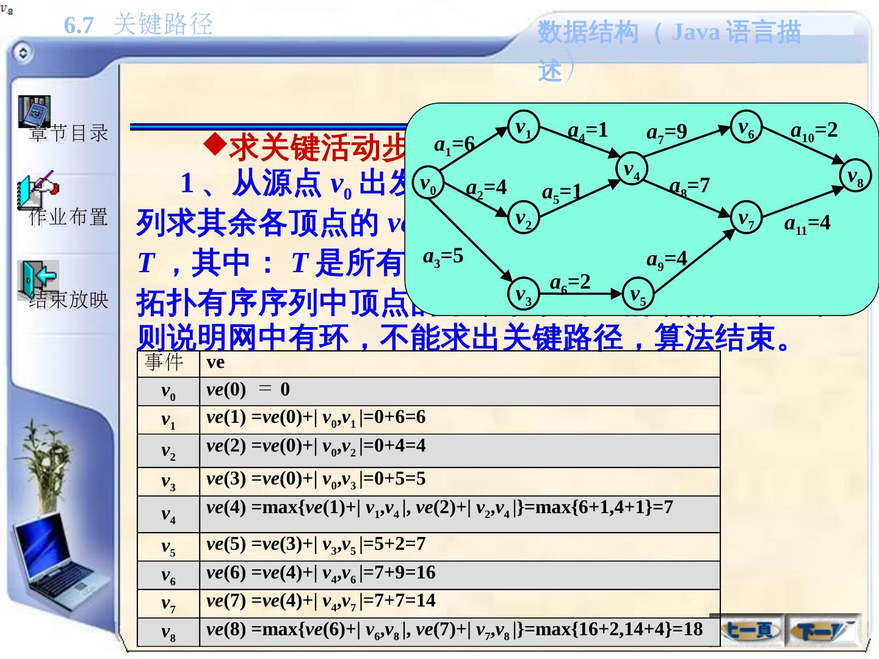Click the 结束放映 exit door icon
The height and width of the screenshot is (659, 879).
pyautogui.click(x=38, y=280)
